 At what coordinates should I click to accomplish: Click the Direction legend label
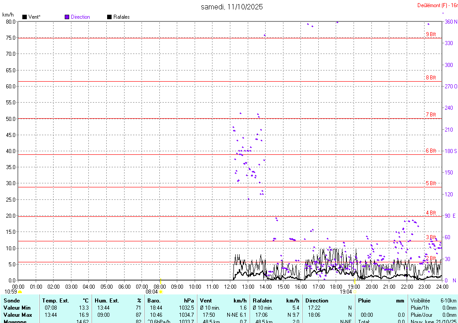point(80,17)
